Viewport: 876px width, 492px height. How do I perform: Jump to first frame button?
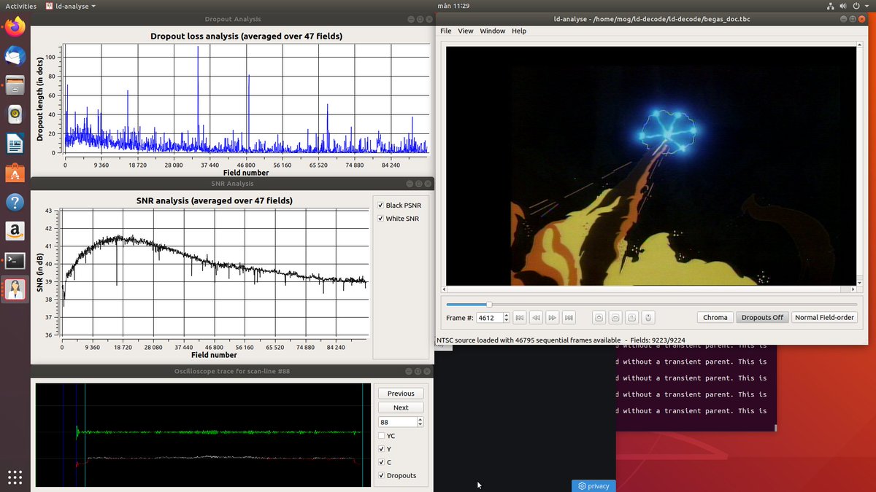(520, 317)
